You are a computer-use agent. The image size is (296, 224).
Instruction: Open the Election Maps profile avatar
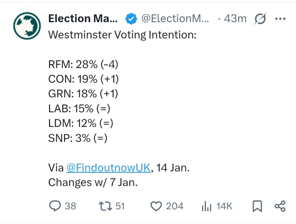tap(27, 26)
